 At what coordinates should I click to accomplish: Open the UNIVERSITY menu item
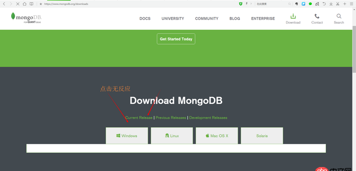tap(173, 19)
